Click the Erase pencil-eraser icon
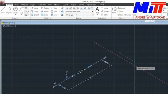The width and height of the screenshot is (168, 94). click(62, 8)
